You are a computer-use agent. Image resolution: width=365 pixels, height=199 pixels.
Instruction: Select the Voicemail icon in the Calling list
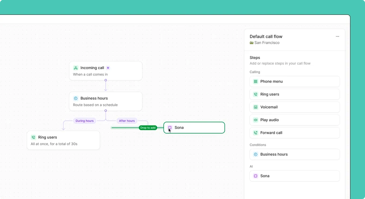(x=255, y=107)
